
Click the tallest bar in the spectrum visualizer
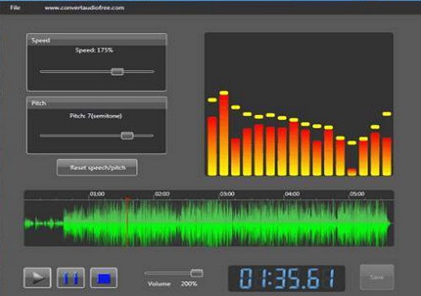coord(224,136)
